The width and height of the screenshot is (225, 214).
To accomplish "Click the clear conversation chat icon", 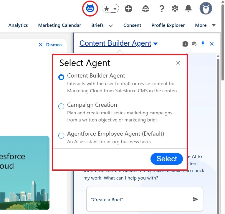I will 194,44.
